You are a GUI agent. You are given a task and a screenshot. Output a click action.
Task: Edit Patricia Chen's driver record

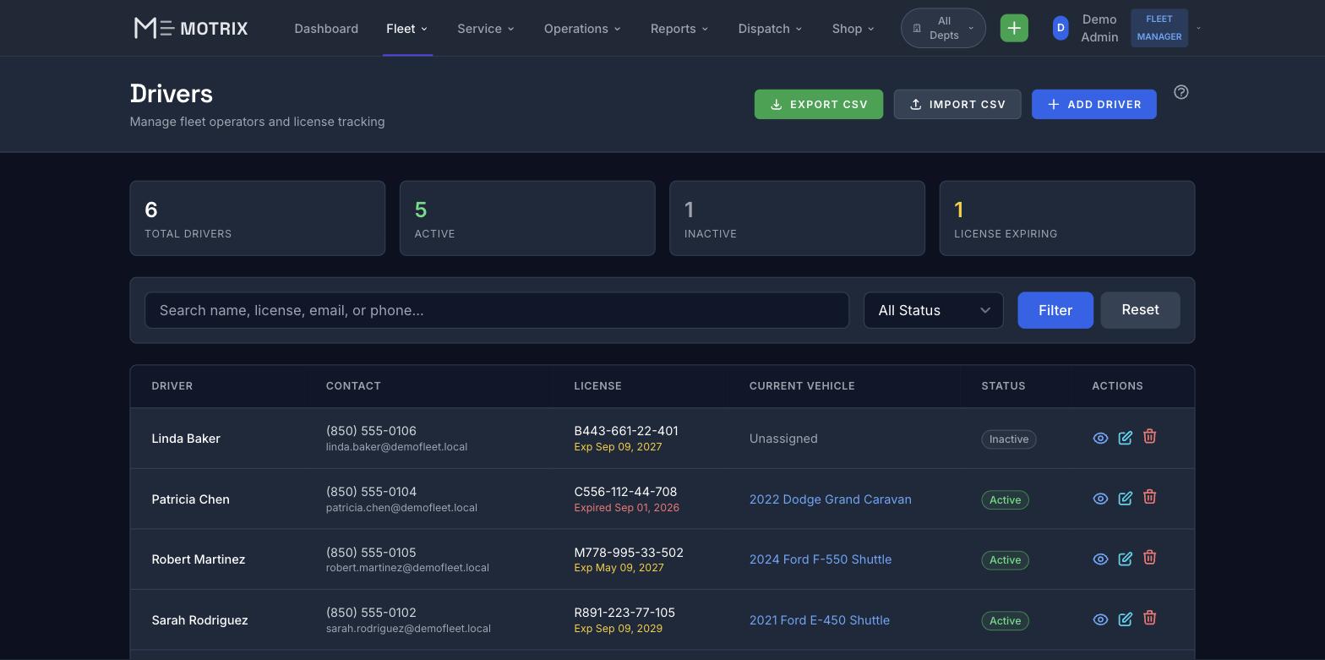[1125, 499]
